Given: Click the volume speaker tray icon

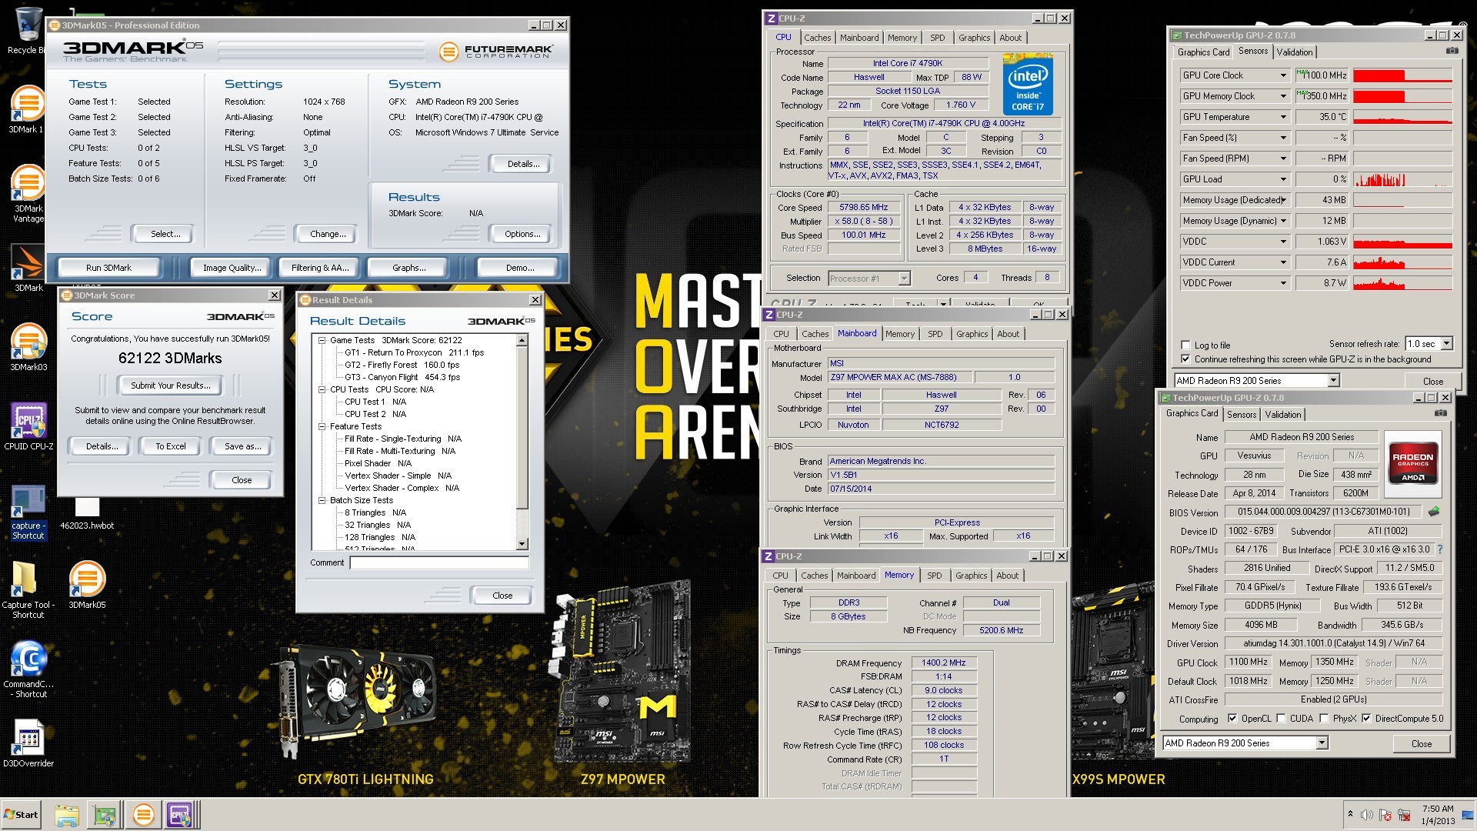Looking at the screenshot, I should (x=1367, y=815).
